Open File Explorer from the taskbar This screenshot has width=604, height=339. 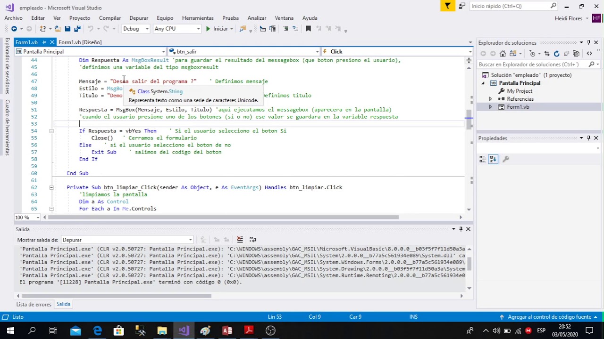pos(162,331)
